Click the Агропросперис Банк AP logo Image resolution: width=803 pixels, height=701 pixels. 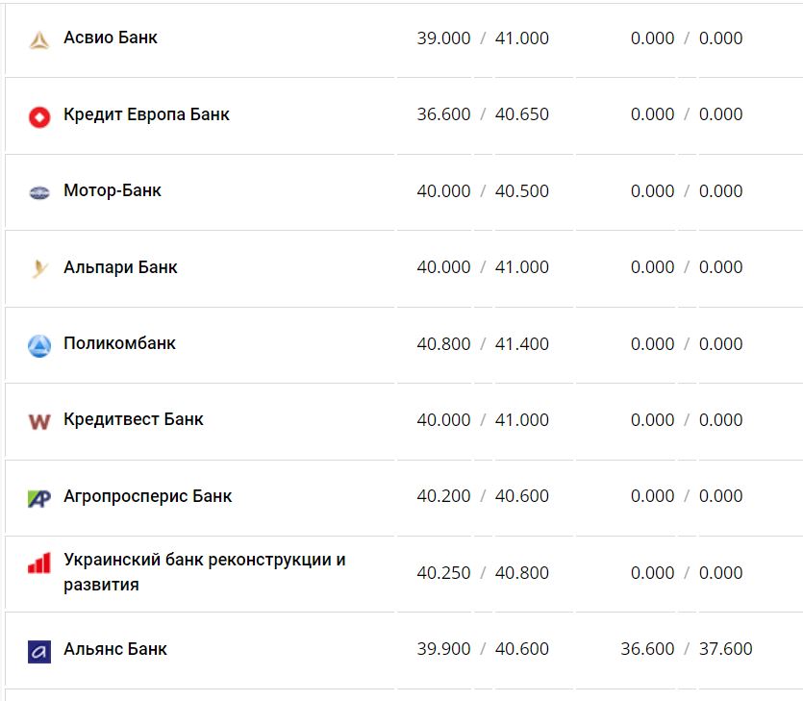[39, 498]
